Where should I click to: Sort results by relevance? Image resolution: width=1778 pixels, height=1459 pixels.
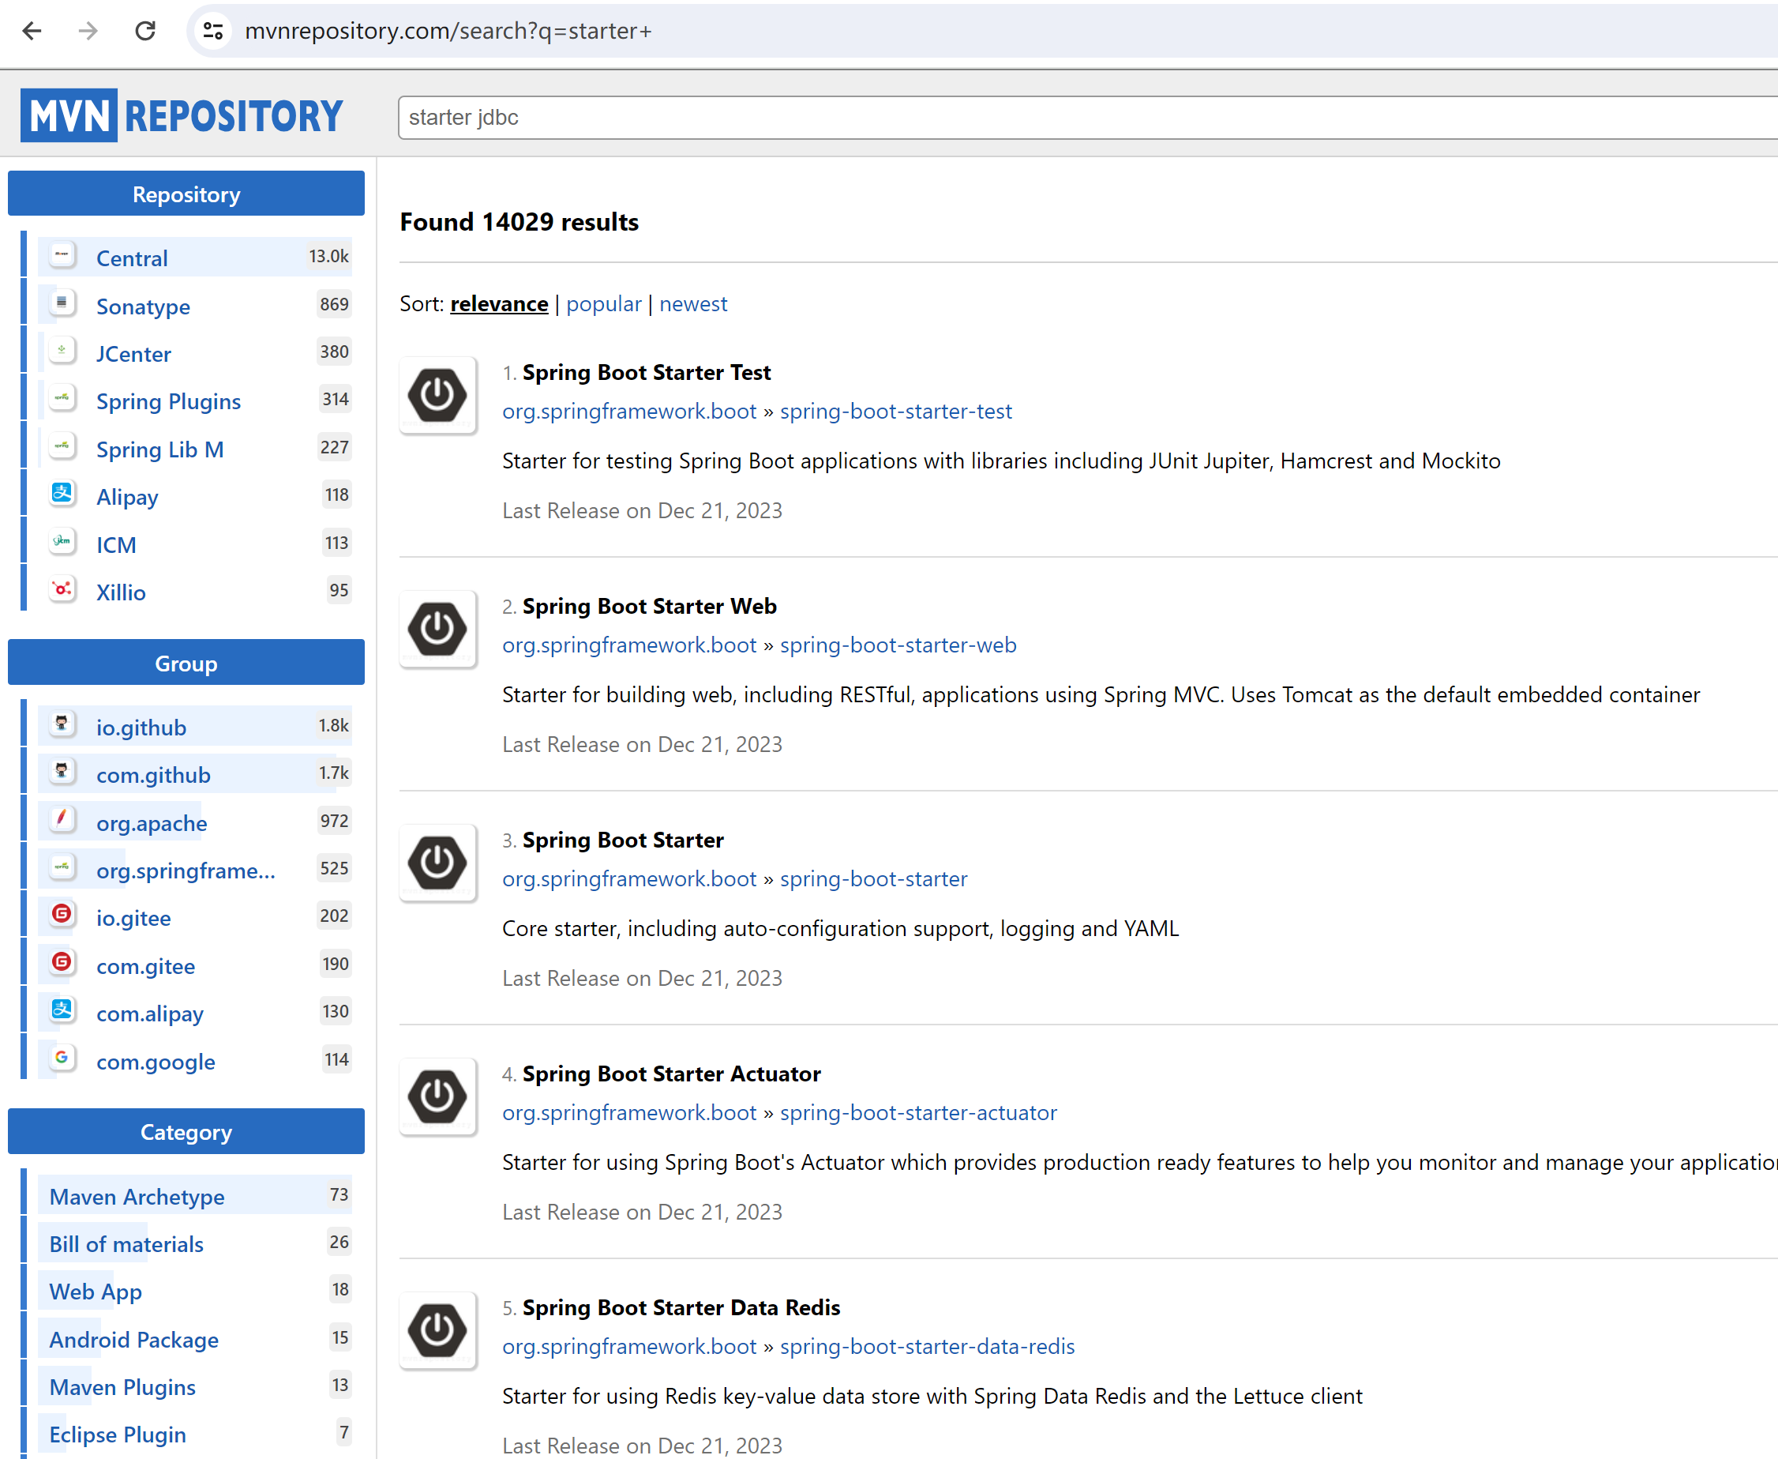point(499,304)
